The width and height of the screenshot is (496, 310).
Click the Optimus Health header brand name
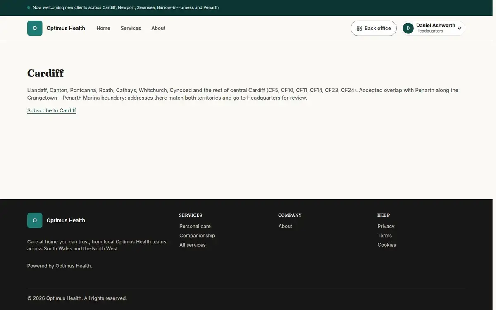[x=66, y=28]
